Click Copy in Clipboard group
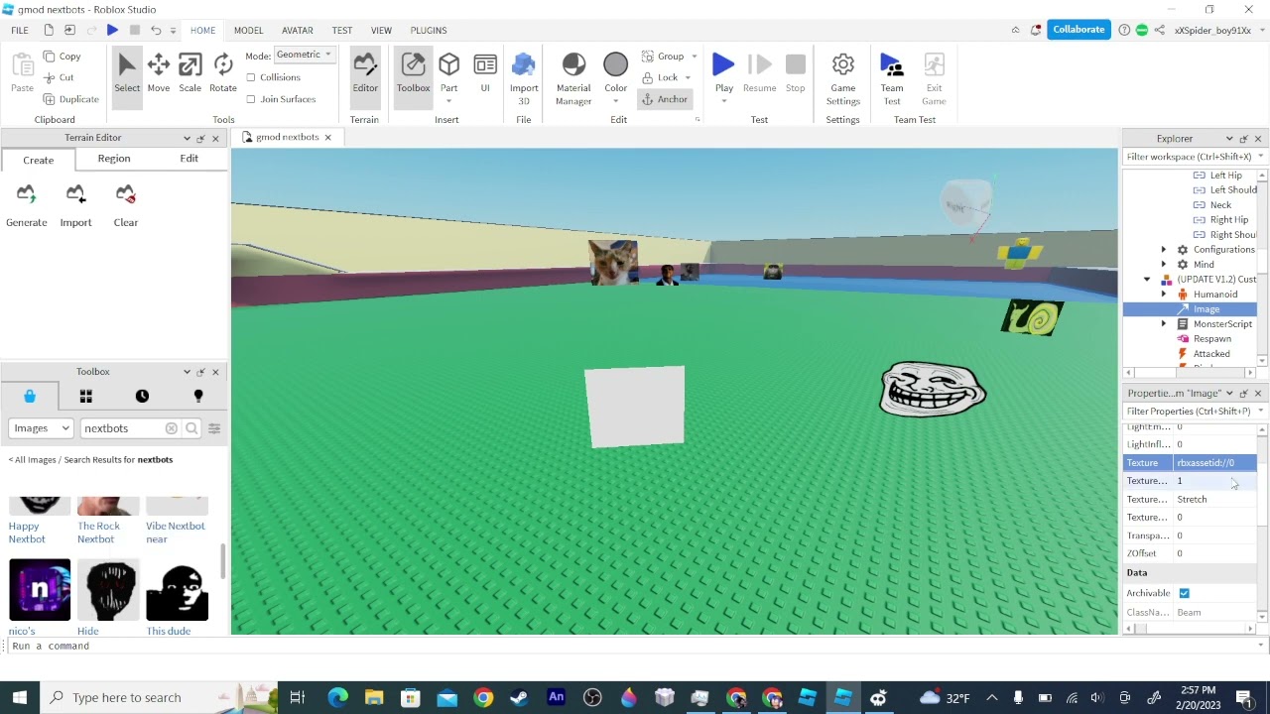 [x=63, y=57]
